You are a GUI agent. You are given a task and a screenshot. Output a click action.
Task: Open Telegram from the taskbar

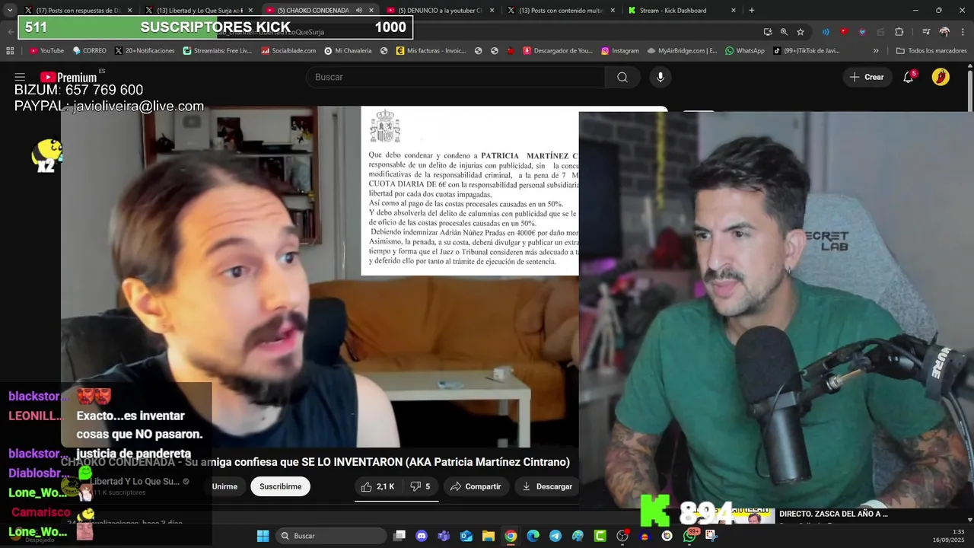tap(555, 536)
